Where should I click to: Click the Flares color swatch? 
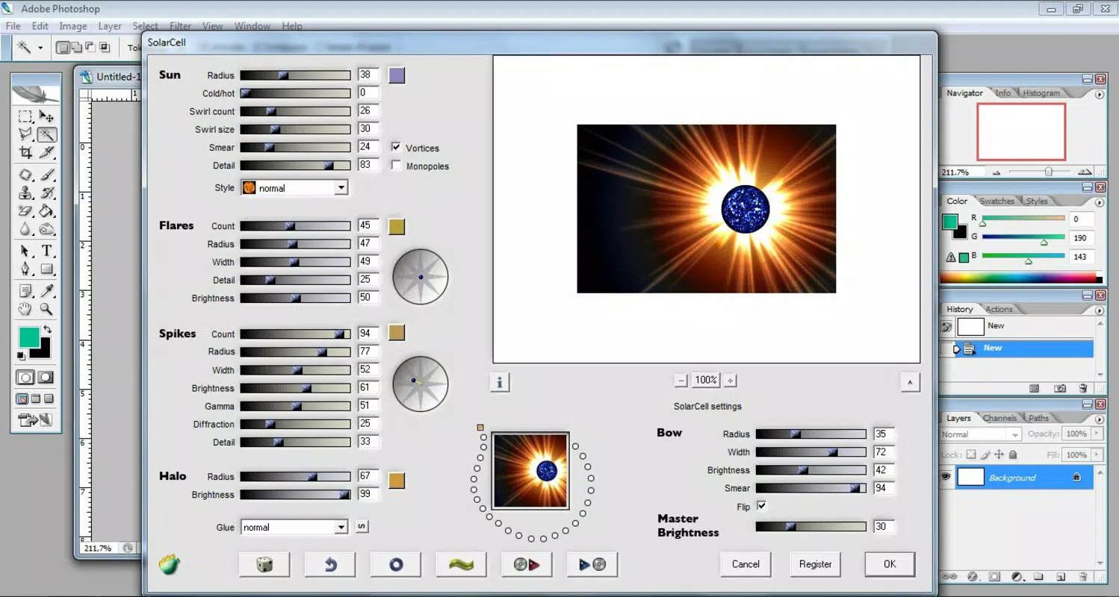point(397,225)
